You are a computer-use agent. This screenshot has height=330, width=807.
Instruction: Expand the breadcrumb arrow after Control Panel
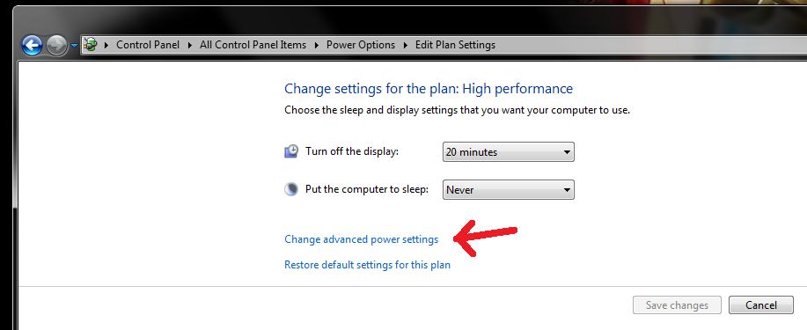(x=189, y=45)
